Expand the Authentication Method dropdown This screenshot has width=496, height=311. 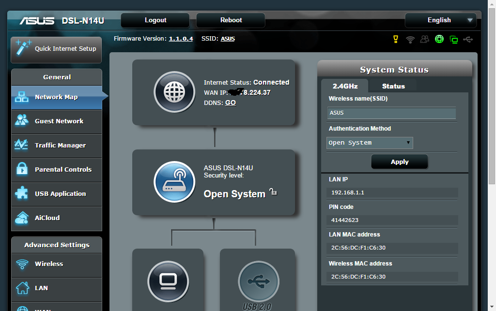pyautogui.click(x=370, y=143)
